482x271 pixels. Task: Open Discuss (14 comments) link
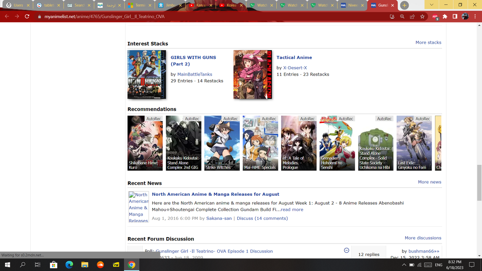[262, 218]
